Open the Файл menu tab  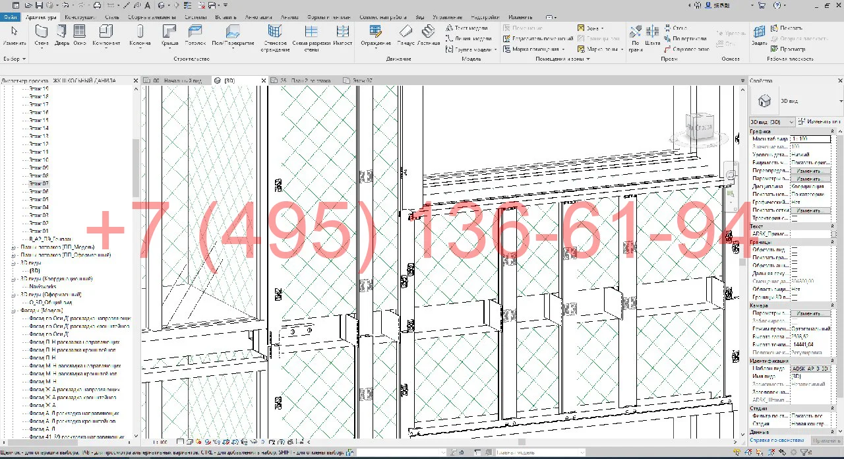[x=10, y=16]
